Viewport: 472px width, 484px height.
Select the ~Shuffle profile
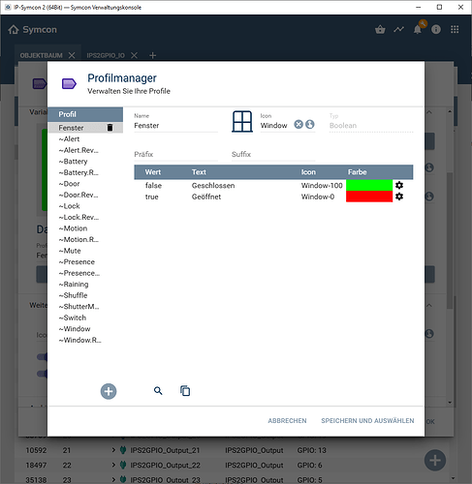point(73,295)
